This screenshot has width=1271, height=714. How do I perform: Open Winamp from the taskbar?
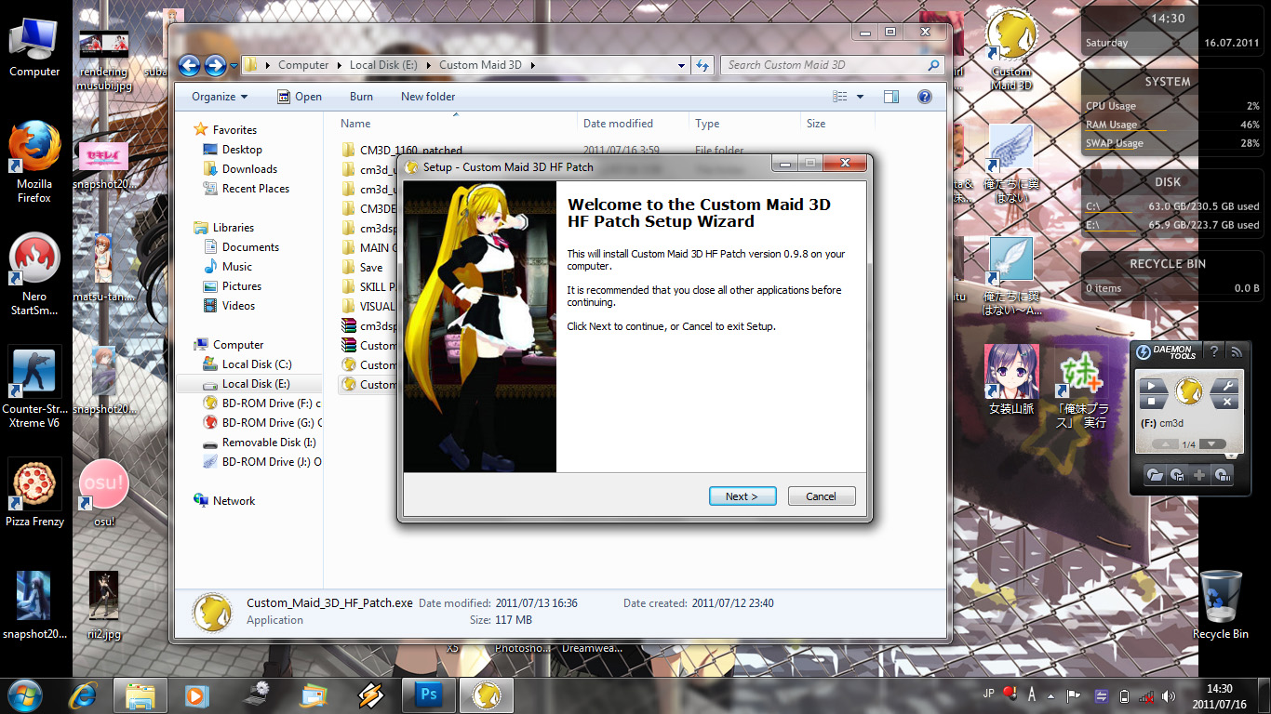371,694
